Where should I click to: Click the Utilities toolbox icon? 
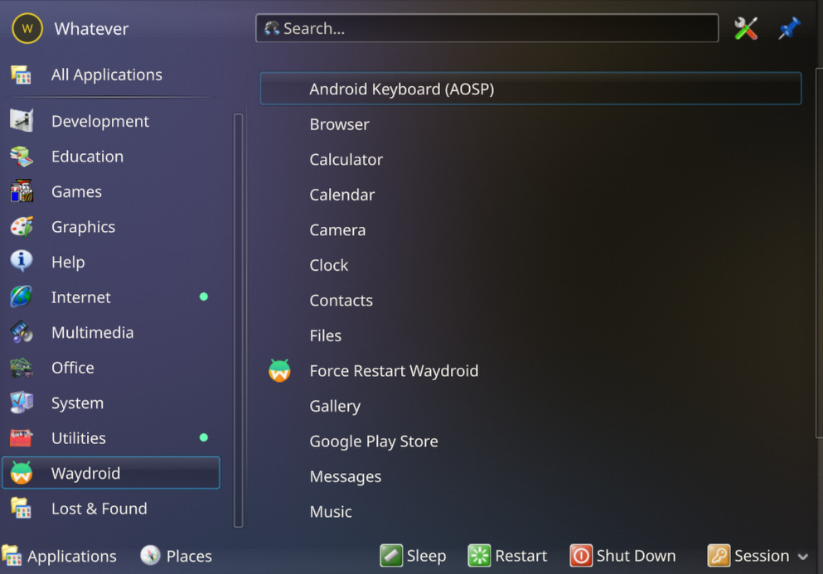[21, 437]
